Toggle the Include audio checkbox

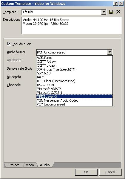[9, 44]
